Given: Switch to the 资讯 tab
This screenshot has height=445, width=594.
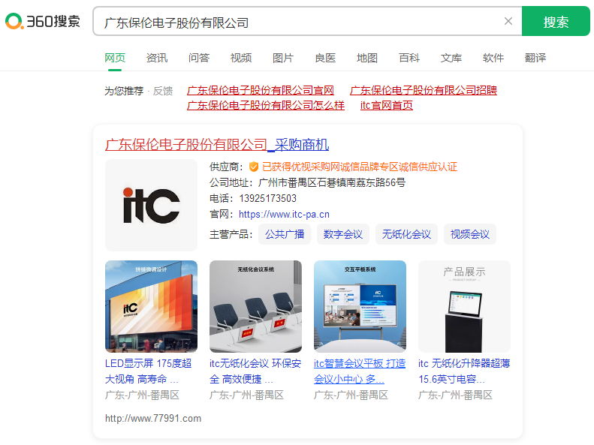Looking at the screenshot, I should pyautogui.click(x=157, y=58).
